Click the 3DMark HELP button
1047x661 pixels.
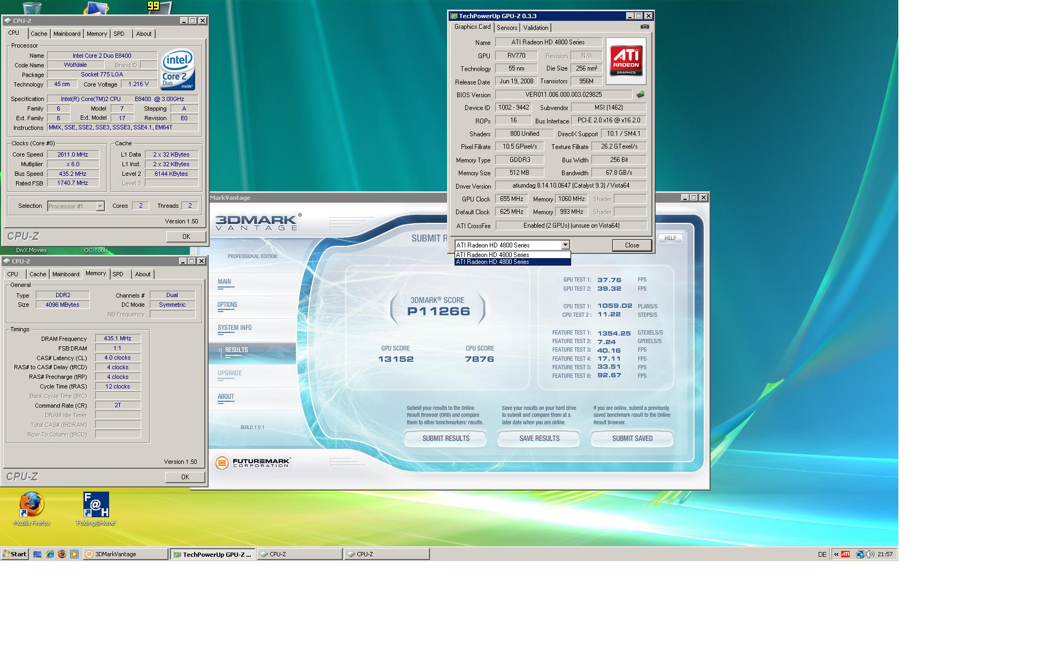[x=670, y=238]
